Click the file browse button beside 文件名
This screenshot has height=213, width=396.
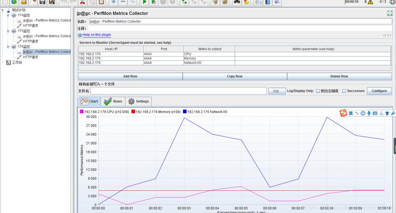277,91
